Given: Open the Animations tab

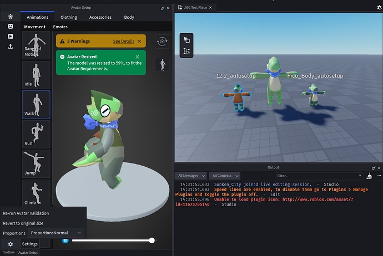Looking at the screenshot, I should [37, 17].
